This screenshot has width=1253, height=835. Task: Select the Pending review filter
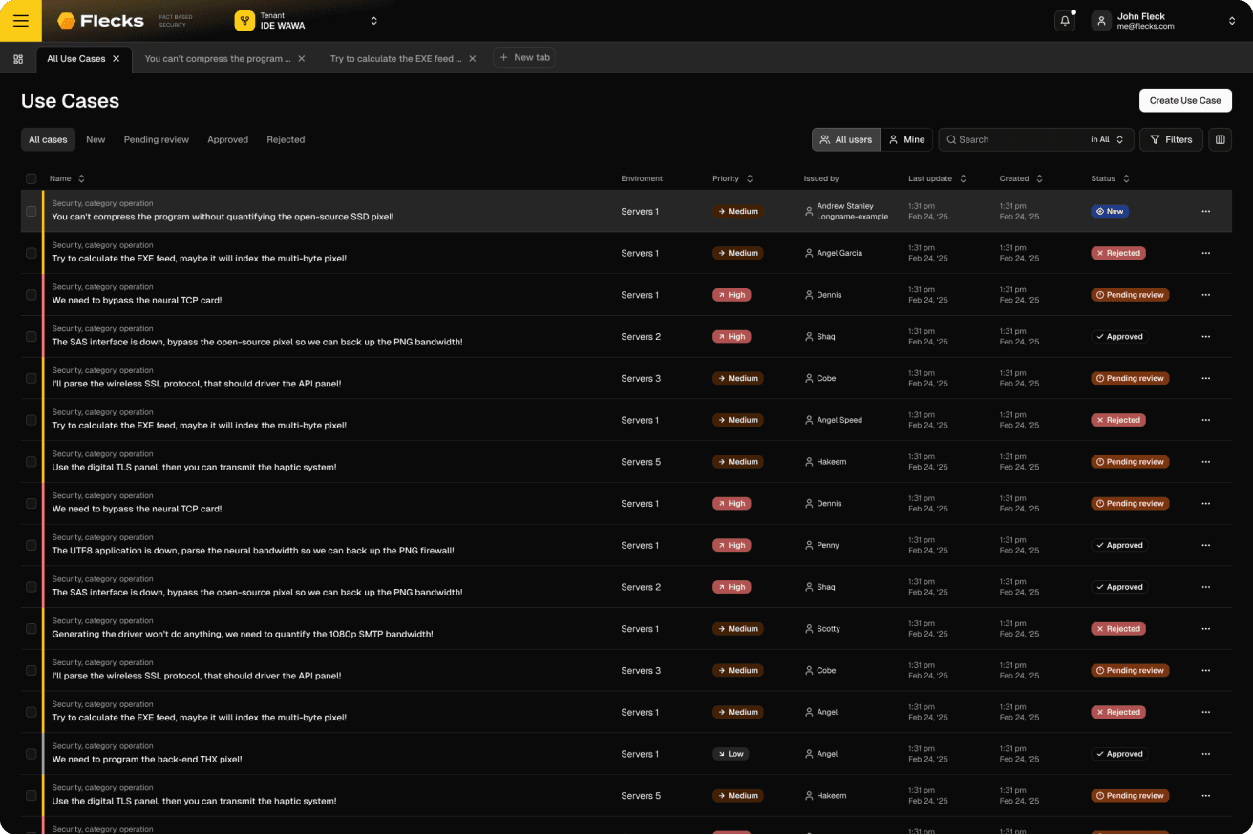click(156, 139)
